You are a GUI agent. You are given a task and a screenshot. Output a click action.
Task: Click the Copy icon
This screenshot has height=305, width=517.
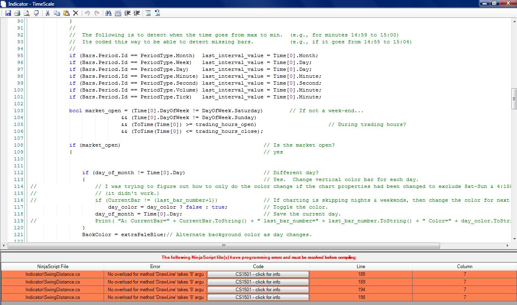(x=57, y=13)
